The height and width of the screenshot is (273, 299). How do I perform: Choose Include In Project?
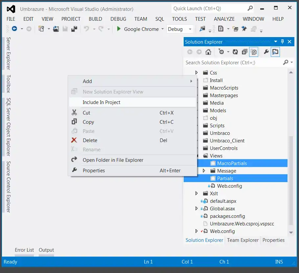click(x=132, y=102)
